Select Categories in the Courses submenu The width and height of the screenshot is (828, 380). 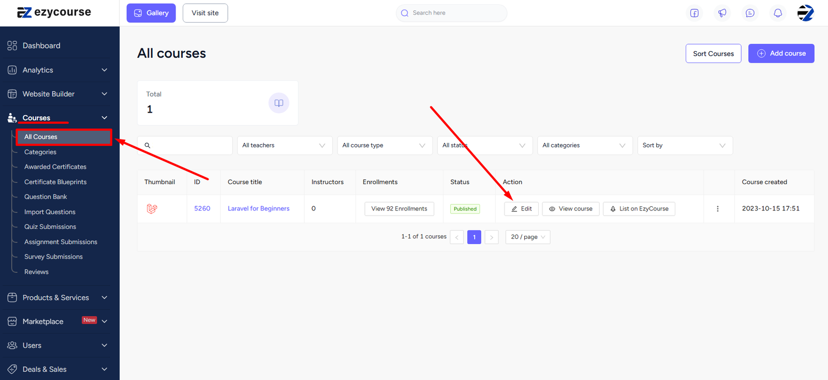pyautogui.click(x=40, y=152)
